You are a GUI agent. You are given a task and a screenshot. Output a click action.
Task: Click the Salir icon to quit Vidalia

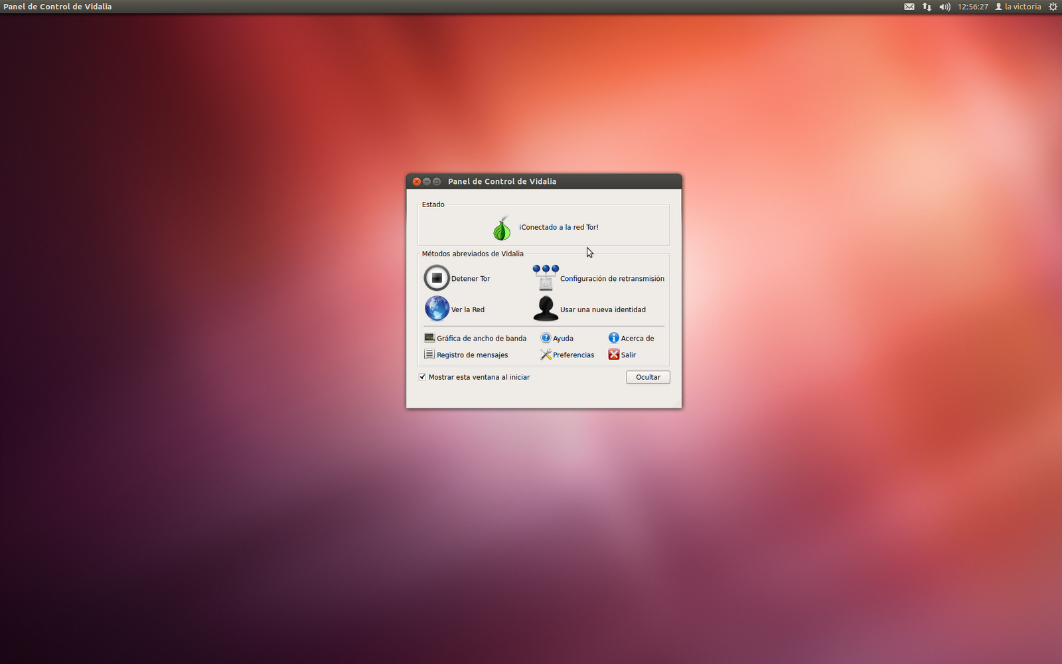613,354
